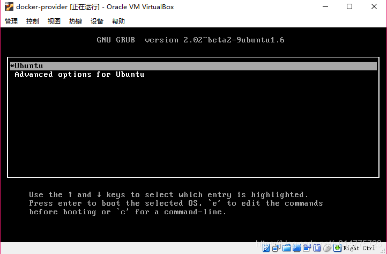Open the 管理 menu
387x254 pixels.
click(x=11, y=21)
